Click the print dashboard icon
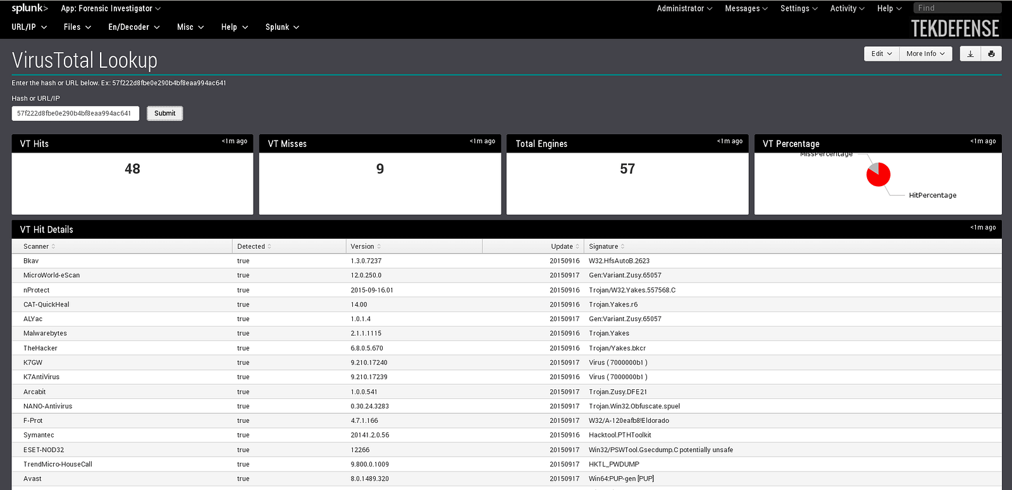 [991, 54]
